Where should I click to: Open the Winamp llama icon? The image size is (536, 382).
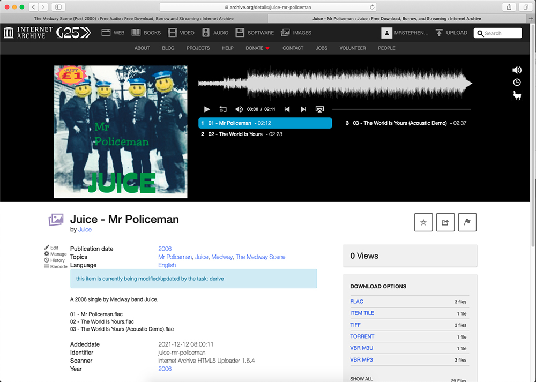517,96
